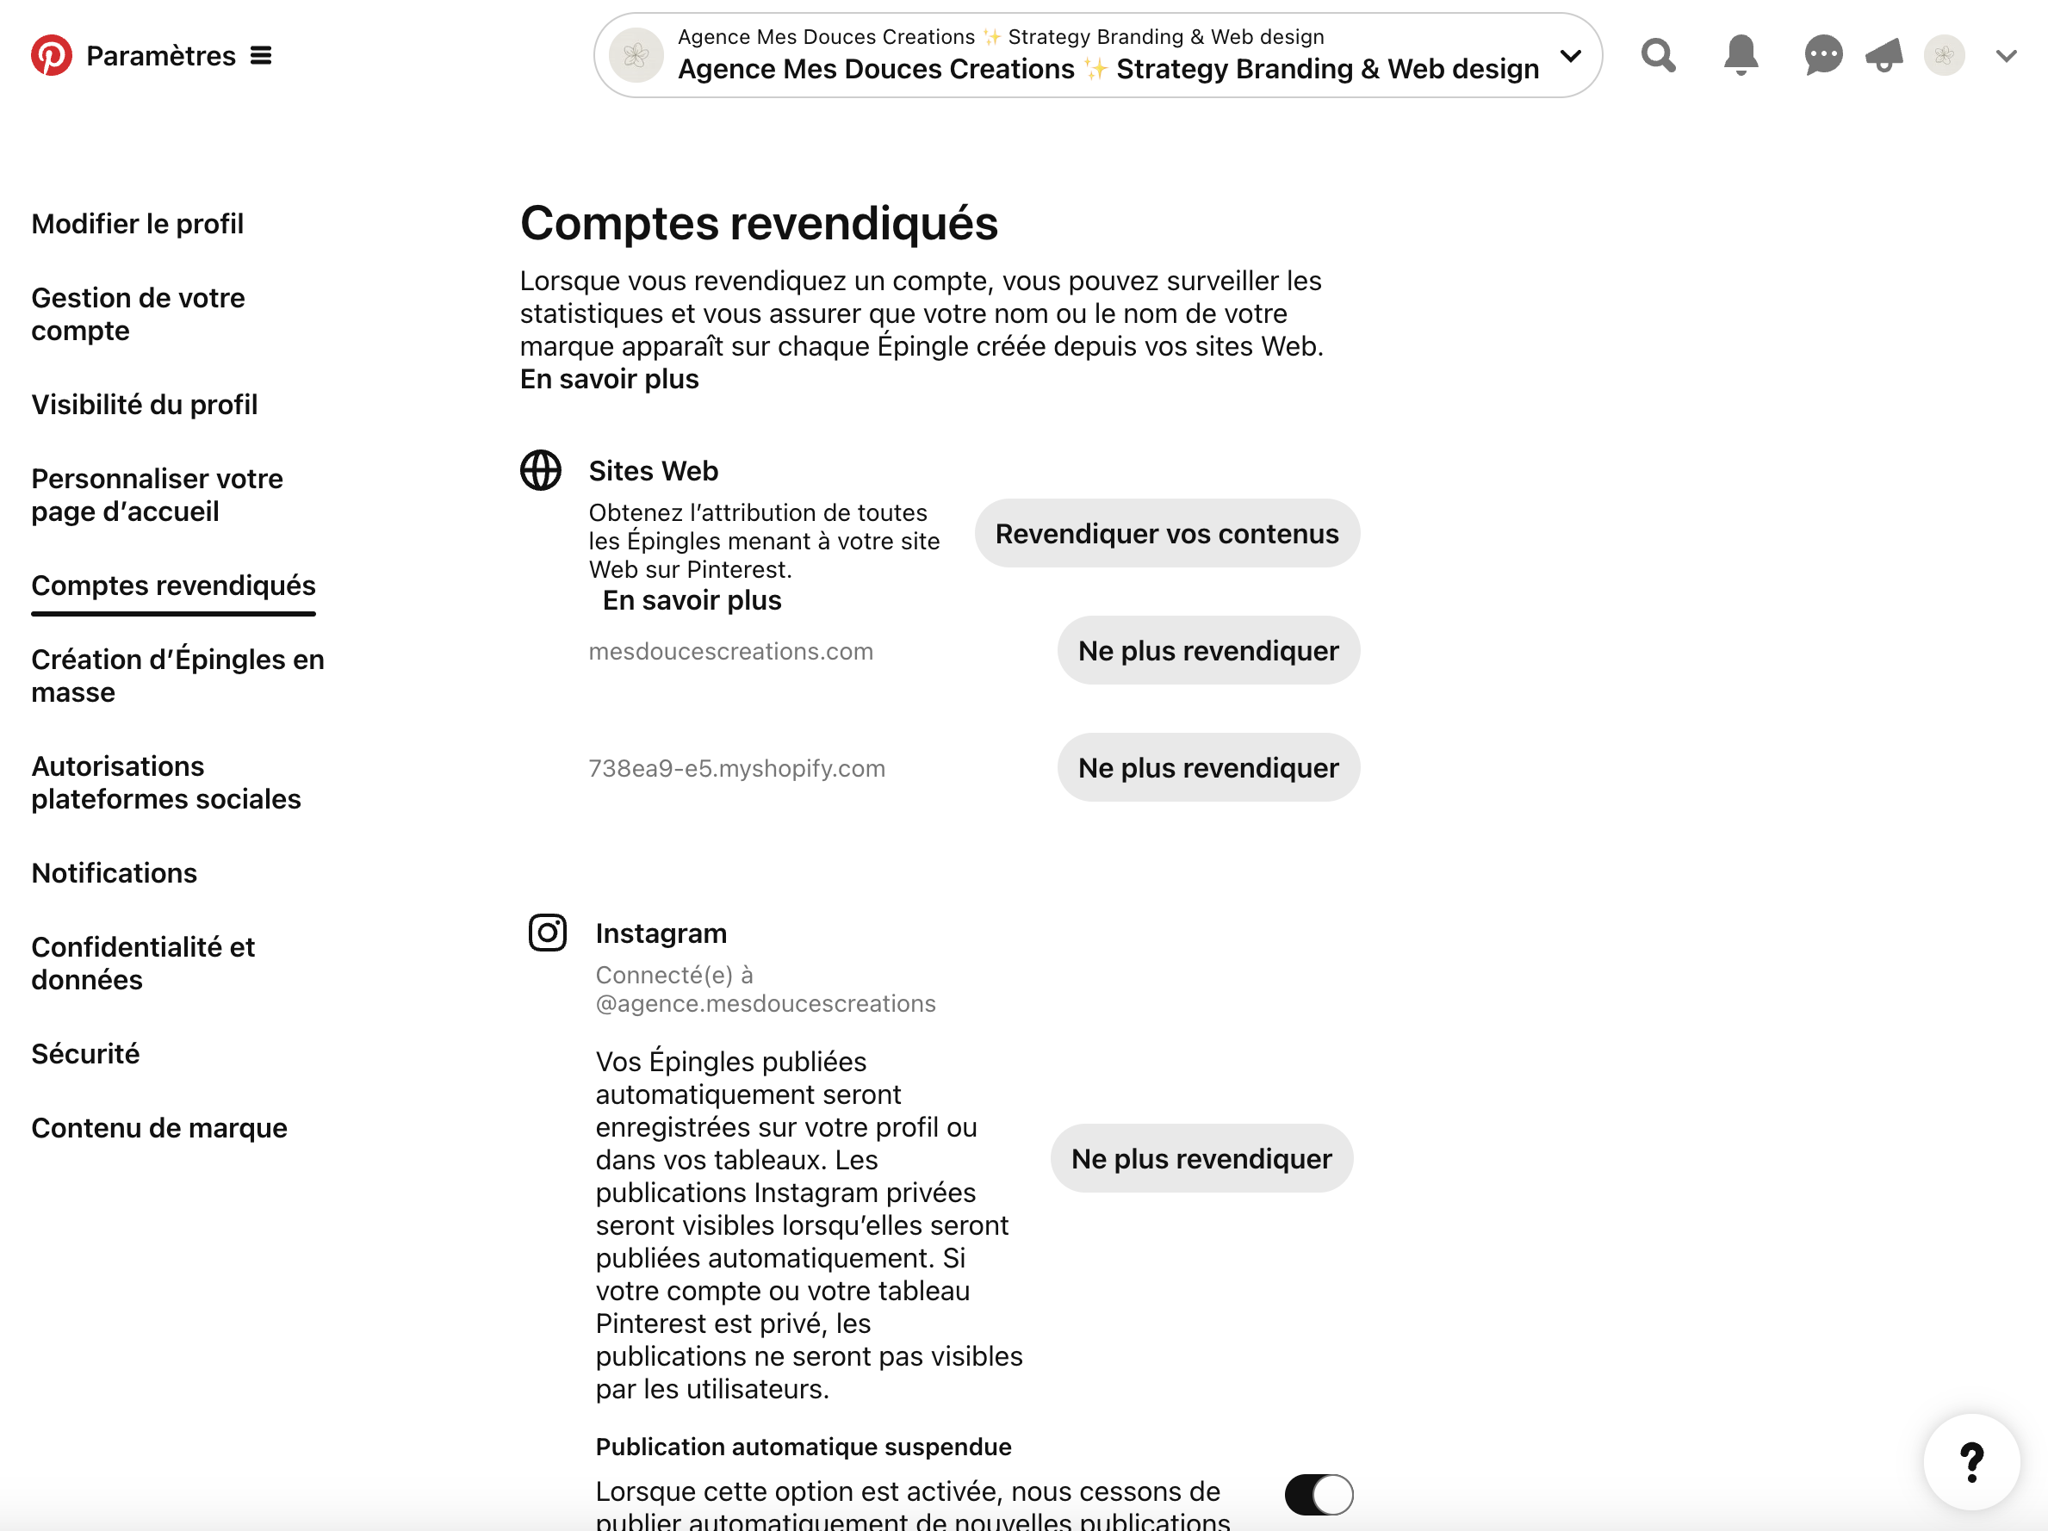
Task: Click Ne plus revendiquer for mesdoucescreations.com
Action: pyautogui.click(x=1207, y=651)
